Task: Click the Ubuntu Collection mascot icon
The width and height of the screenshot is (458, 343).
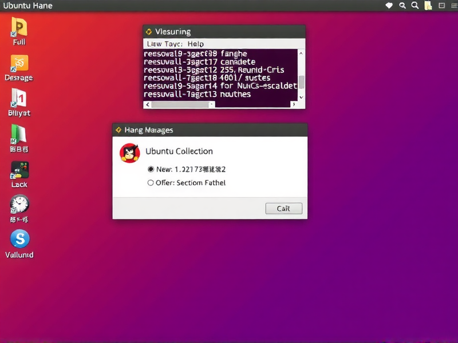Action: pos(130,153)
